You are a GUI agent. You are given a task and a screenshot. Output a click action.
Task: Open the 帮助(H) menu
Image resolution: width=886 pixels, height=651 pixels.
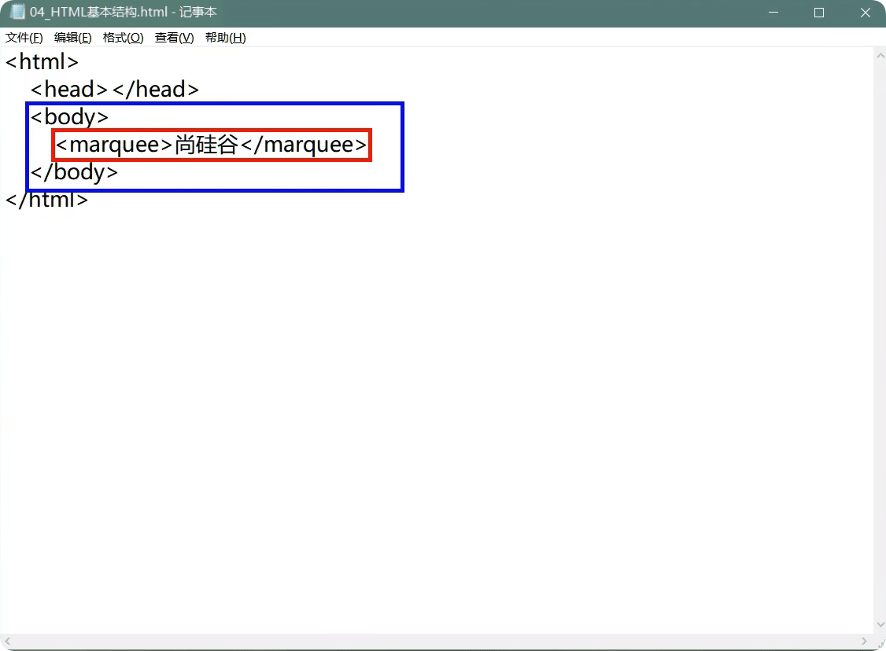coord(225,38)
